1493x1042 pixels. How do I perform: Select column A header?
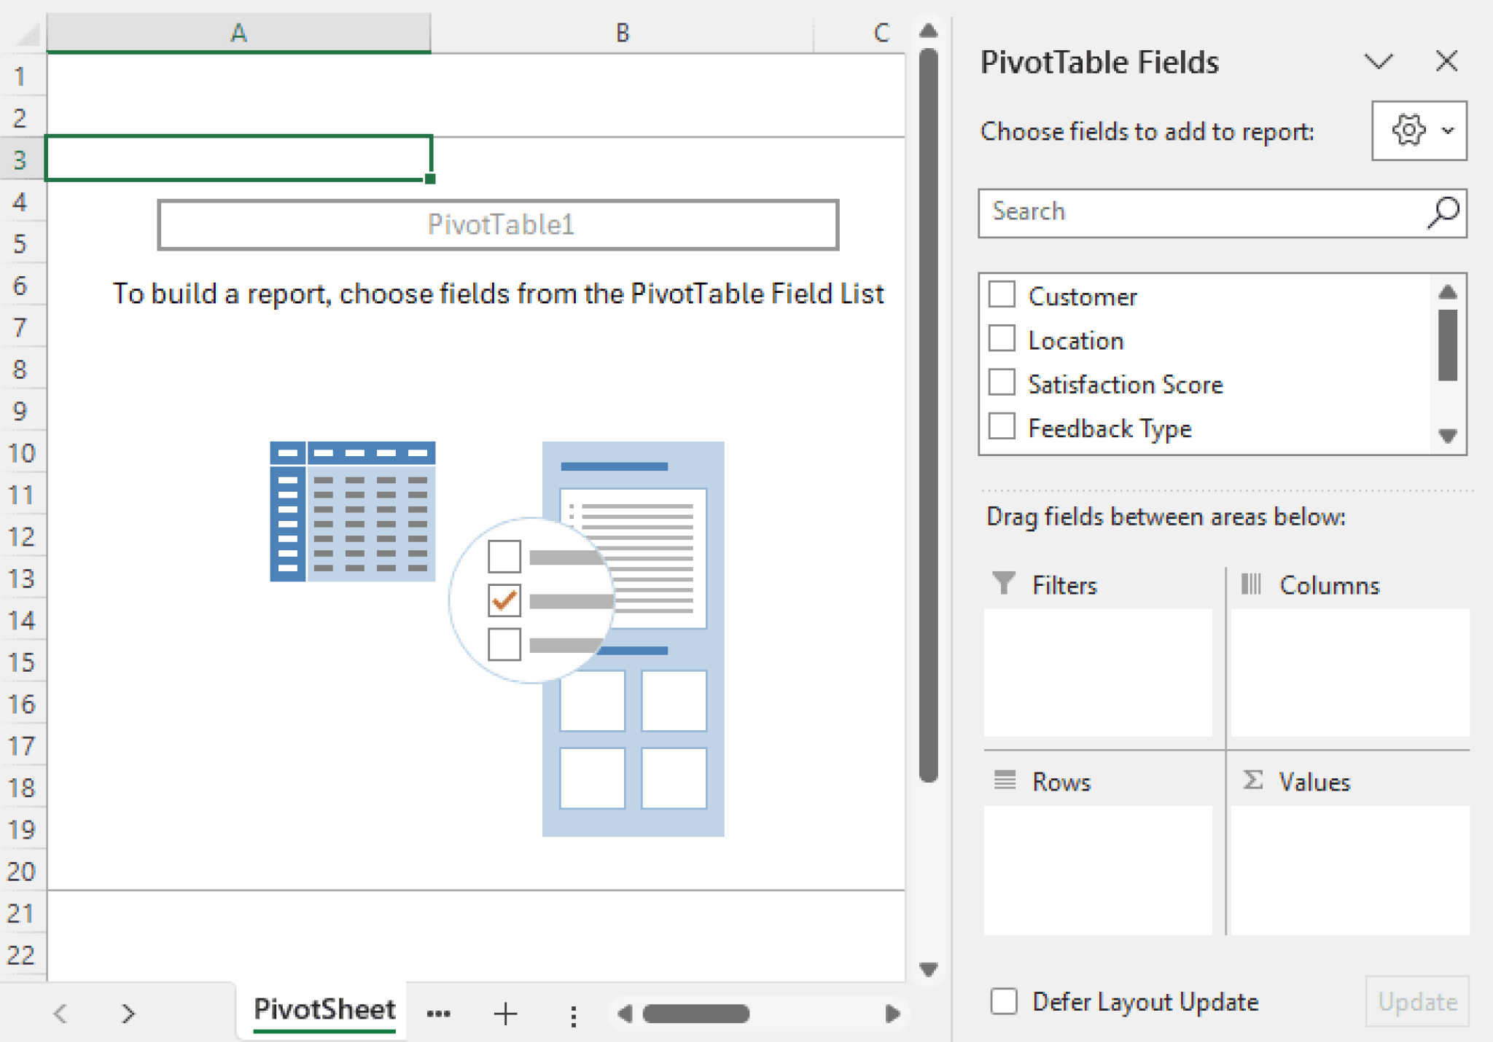point(238,33)
